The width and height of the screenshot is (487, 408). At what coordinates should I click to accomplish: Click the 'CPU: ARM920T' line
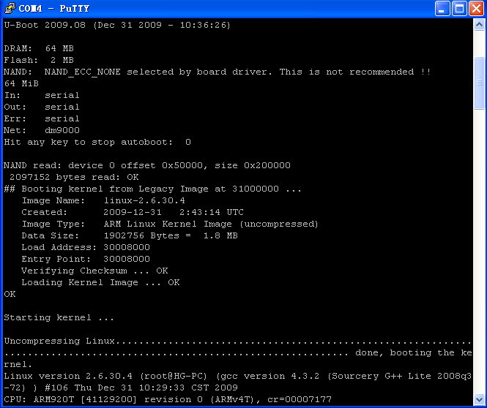coord(168,400)
